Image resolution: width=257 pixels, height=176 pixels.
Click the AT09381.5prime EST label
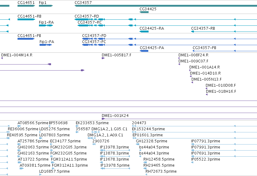coord(35,165)
